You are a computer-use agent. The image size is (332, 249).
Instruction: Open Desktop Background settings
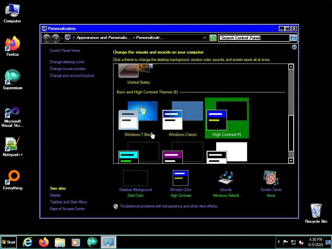pos(136,184)
